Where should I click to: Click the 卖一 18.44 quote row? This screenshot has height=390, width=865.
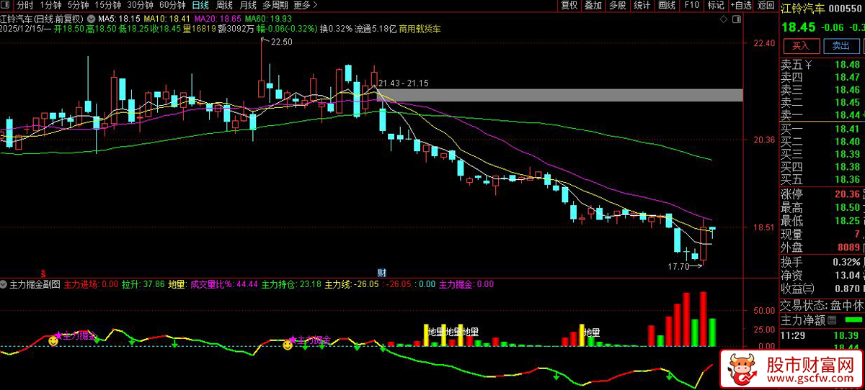822,115
